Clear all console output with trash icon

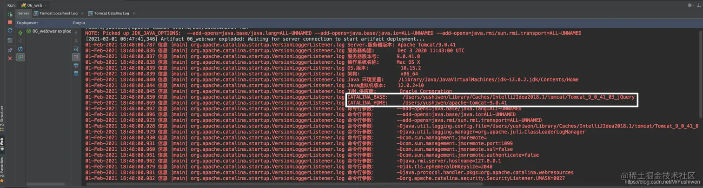tap(76, 73)
